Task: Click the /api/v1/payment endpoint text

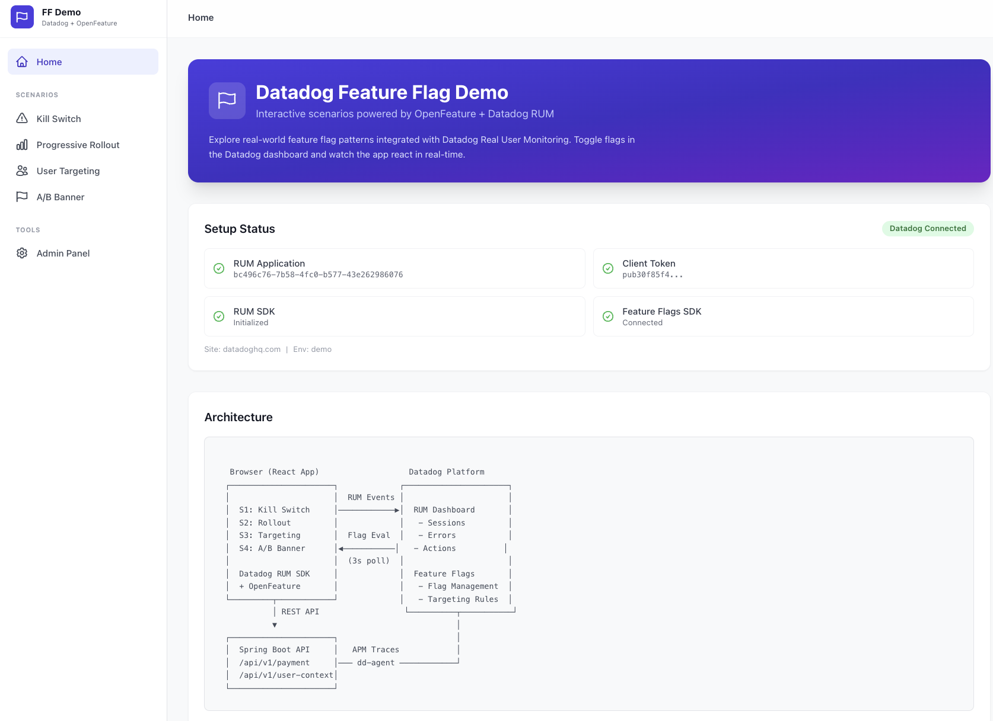Action: pos(274,663)
